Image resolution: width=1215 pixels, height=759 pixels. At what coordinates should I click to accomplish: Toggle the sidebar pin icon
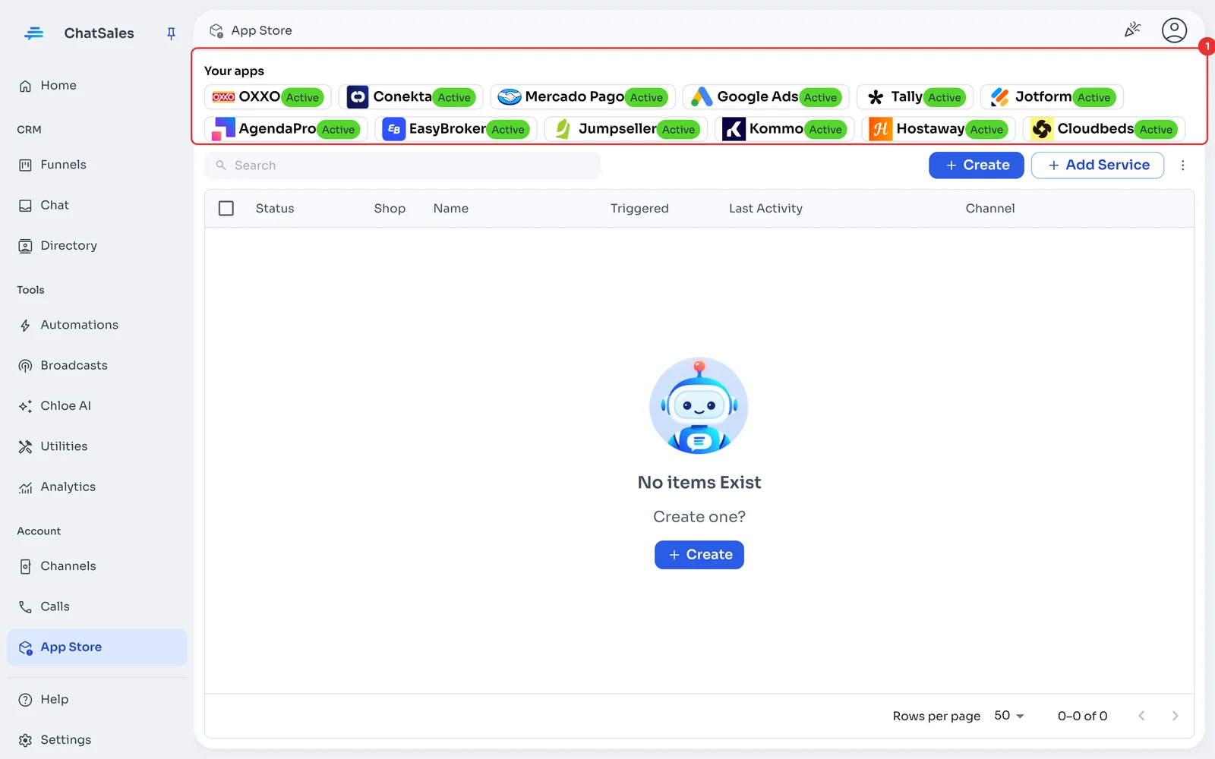click(171, 33)
